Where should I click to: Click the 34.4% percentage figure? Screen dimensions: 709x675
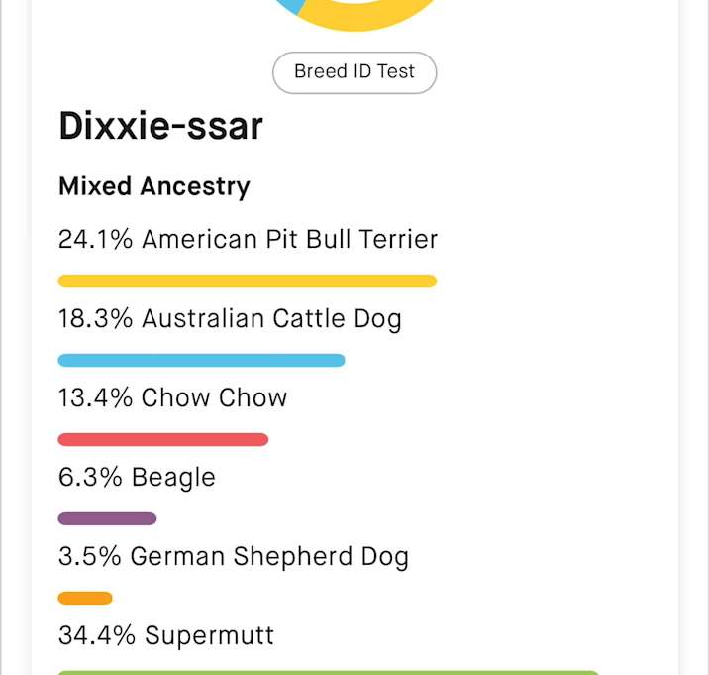click(97, 635)
